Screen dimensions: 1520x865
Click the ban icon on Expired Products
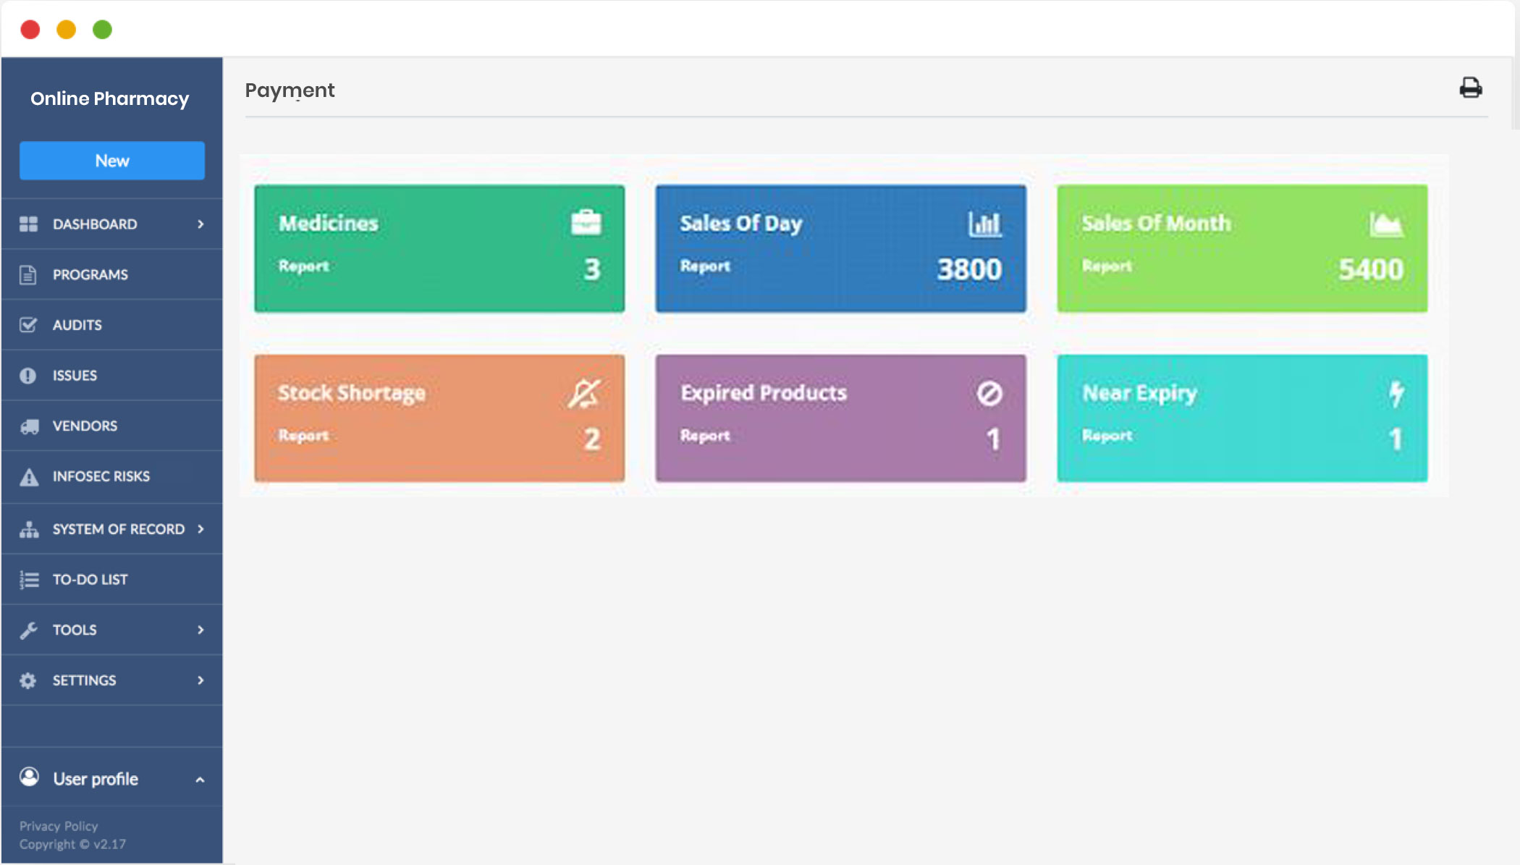(x=989, y=393)
